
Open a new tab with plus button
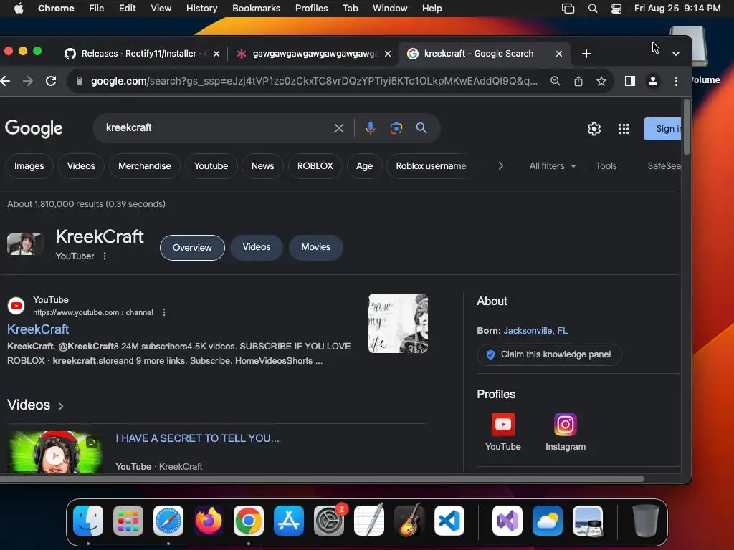[586, 54]
